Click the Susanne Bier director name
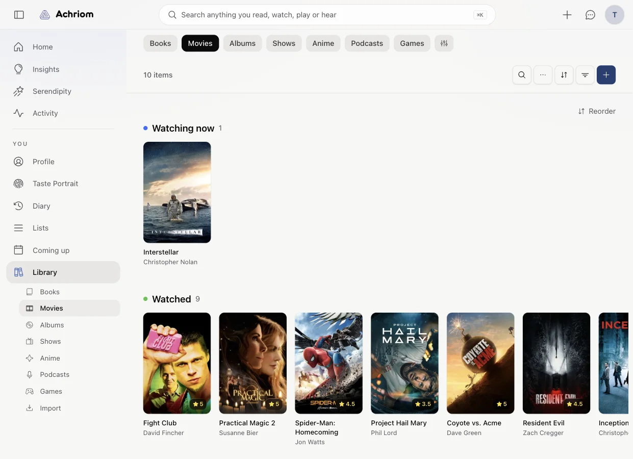 (239, 433)
